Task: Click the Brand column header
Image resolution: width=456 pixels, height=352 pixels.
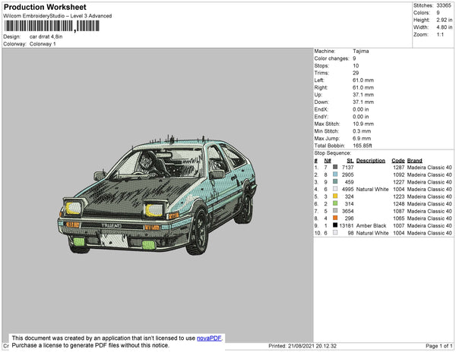Action: point(414,161)
